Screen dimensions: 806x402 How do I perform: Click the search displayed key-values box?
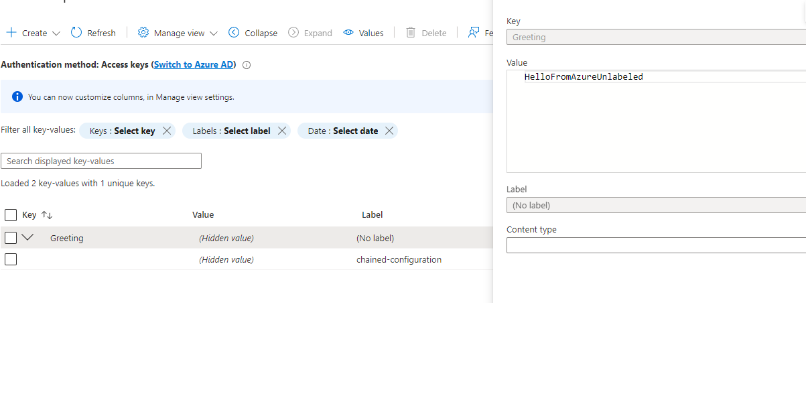pyautogui.click(x=100, y=161)
